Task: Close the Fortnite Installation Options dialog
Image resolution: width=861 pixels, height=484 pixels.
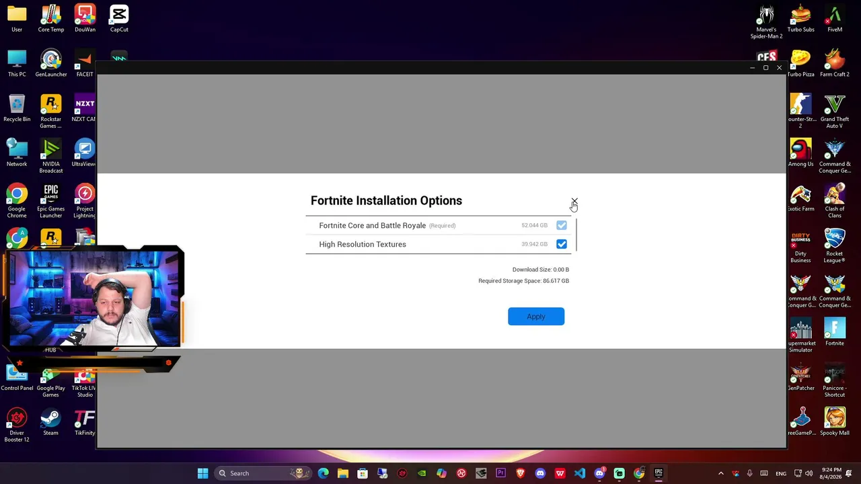Action: tap(574, 201)
